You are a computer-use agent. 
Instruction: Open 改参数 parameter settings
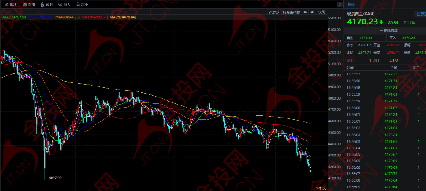[x=274, y=12]
